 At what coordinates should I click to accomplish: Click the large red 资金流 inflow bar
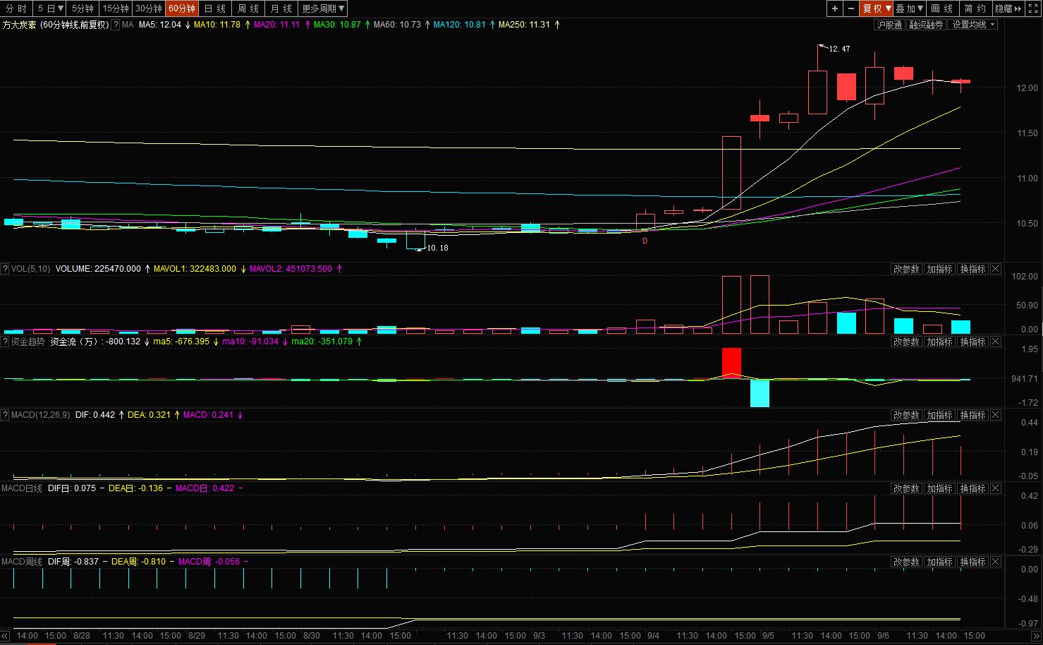(x=731, y=363)
